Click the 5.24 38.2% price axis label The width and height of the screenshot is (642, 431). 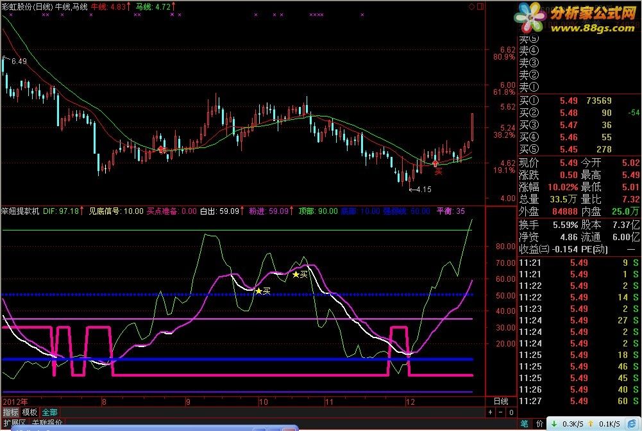coord(504,131)
